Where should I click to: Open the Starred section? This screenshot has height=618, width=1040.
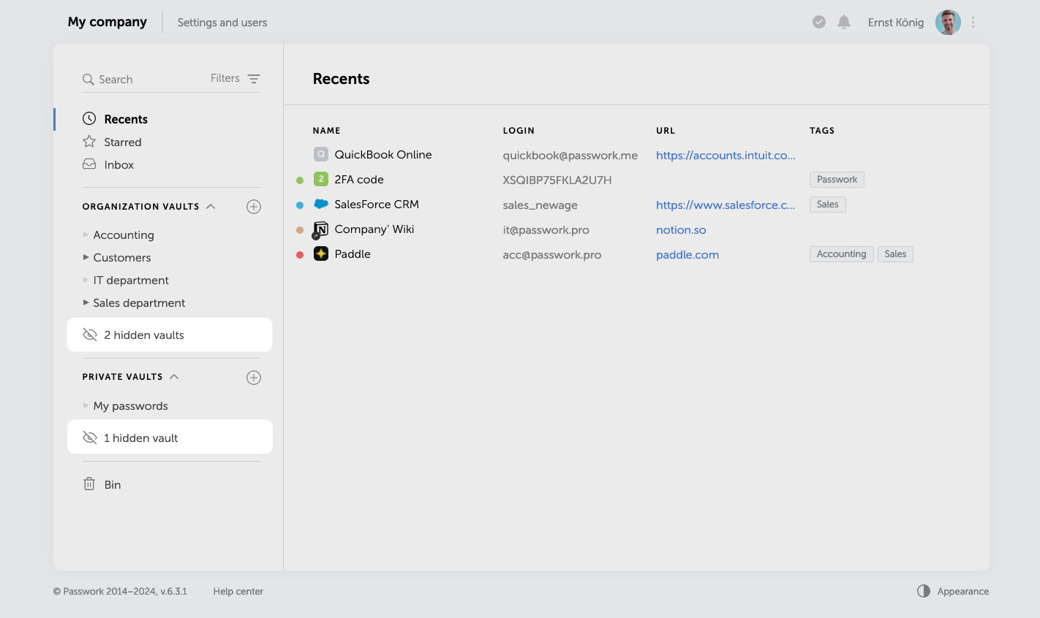[123, 142]
